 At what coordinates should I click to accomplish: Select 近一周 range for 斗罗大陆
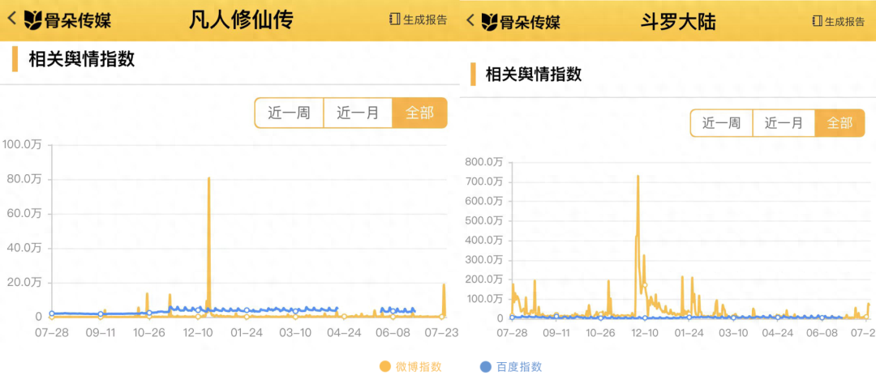[x=721, y=123]
